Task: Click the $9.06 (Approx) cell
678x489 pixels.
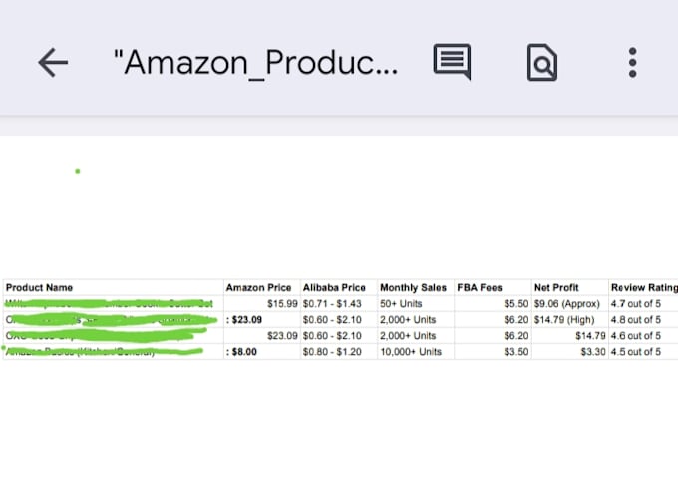Action: pyautogui.click(x=570, y=304)
